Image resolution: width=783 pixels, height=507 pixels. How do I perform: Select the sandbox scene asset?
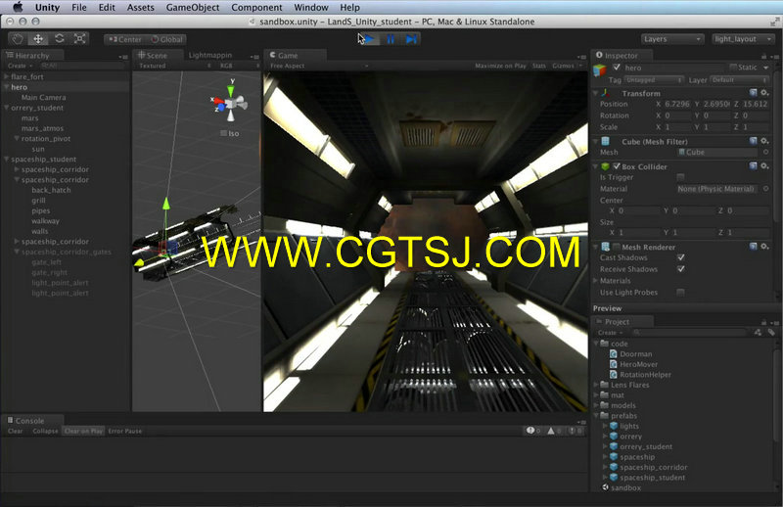(x=625, y=487)
